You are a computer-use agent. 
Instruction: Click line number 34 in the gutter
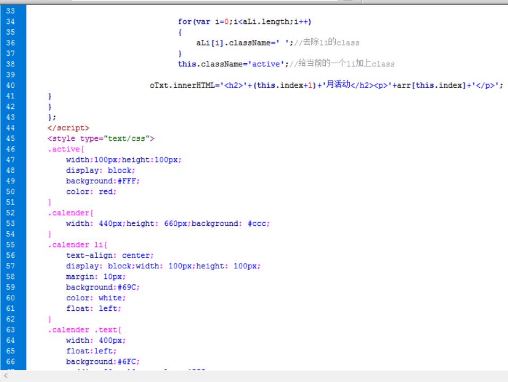[11, 22]
